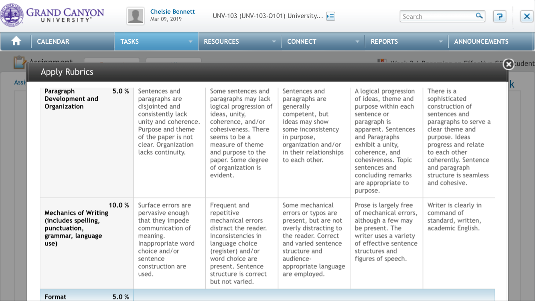
Task: Click the Chelsie Bennett name link
Action: click(x=172, y=12)
